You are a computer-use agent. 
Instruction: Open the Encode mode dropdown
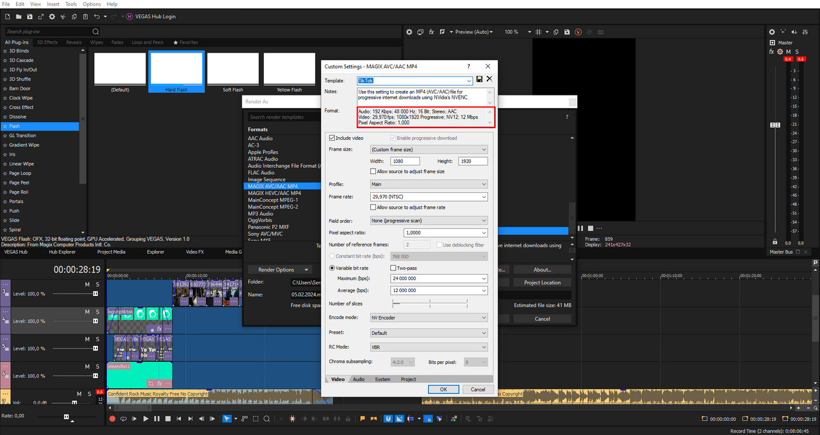[x=429, y=317]
